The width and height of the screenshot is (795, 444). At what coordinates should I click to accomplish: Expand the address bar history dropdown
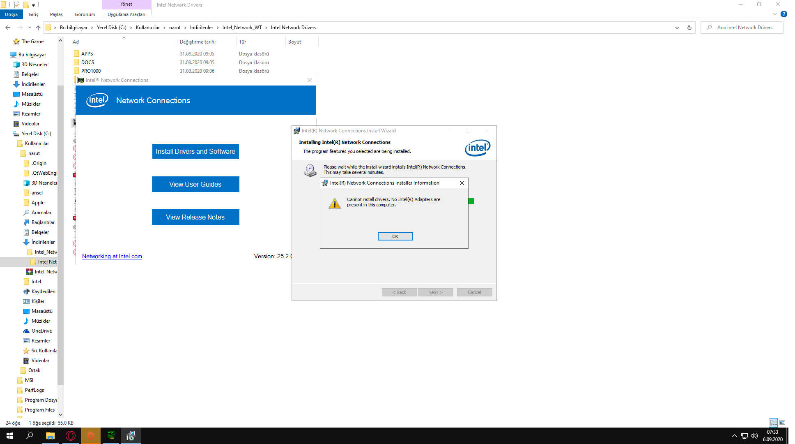coord(677,28)
